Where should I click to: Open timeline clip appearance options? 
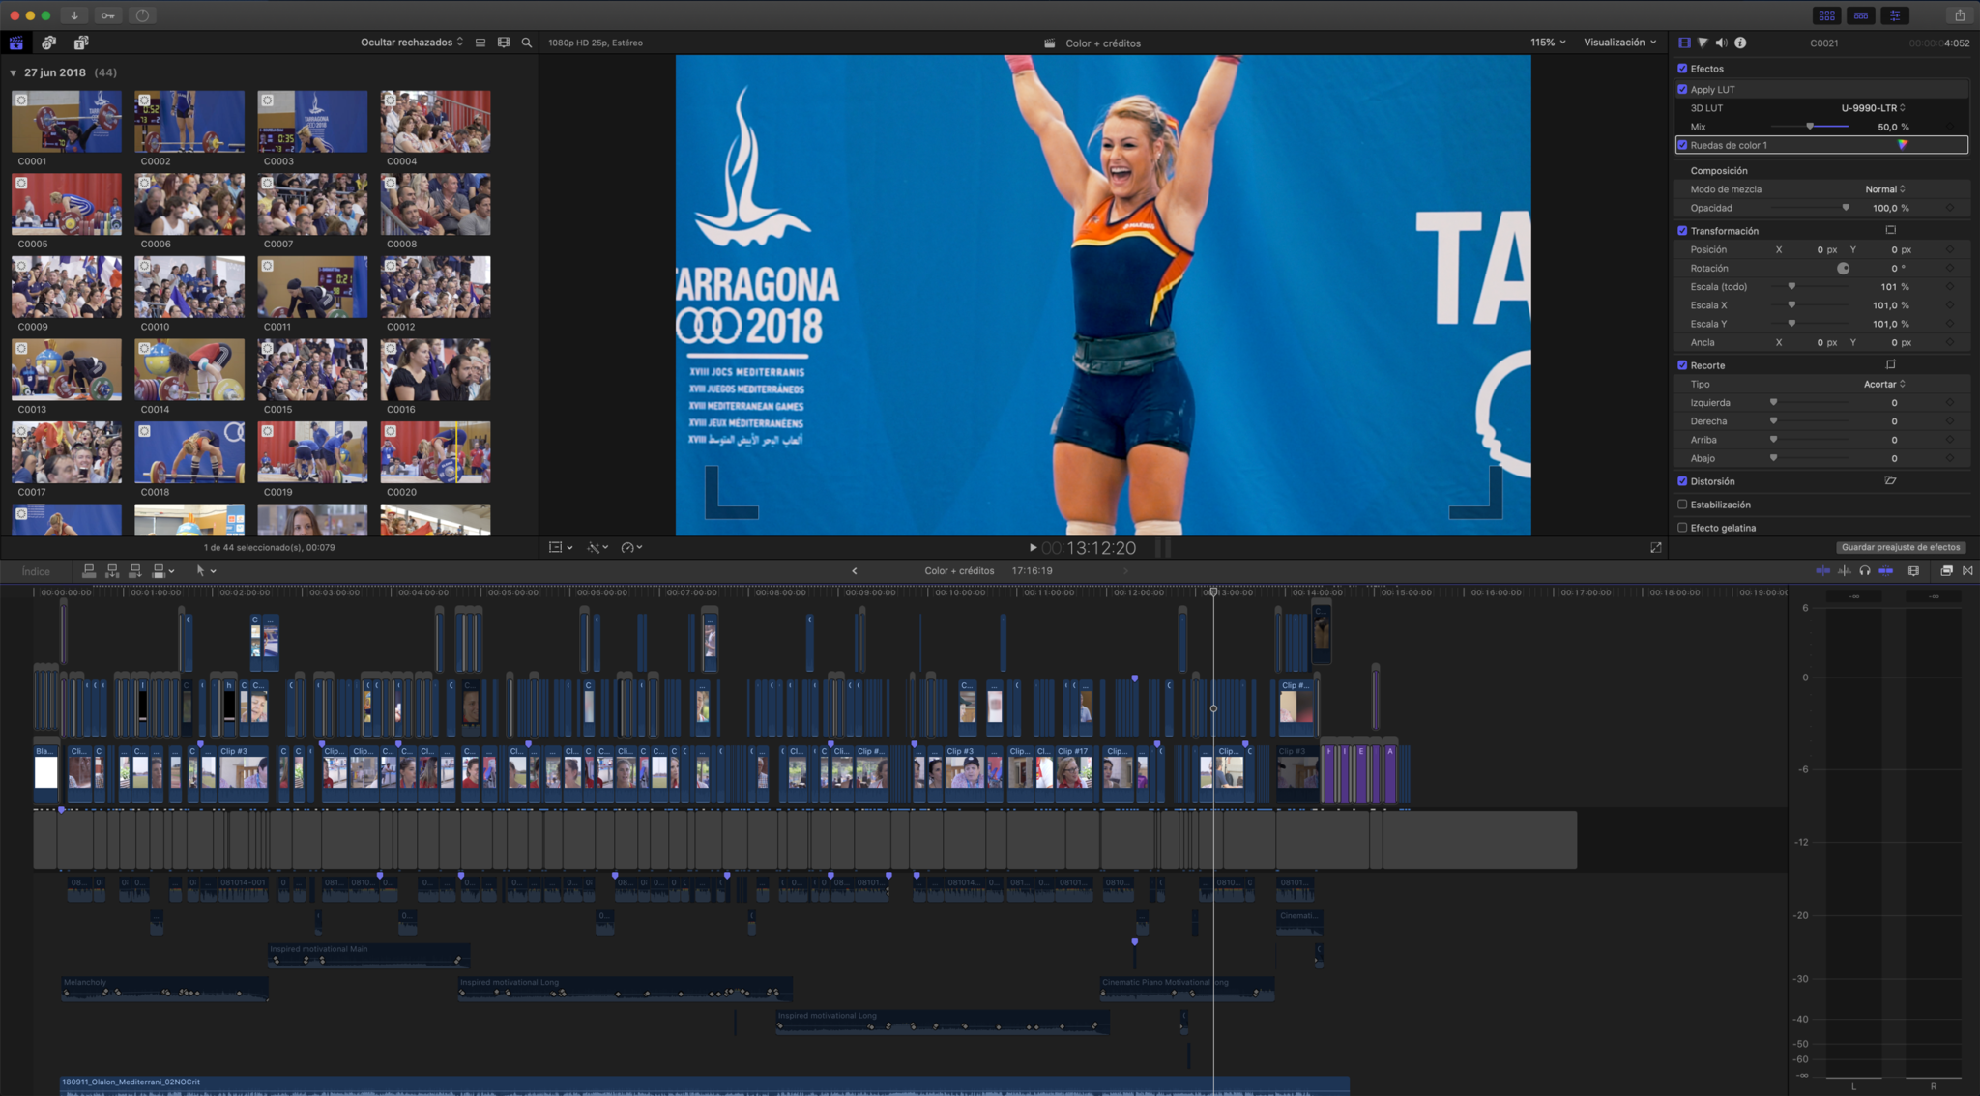pos(1913,571)
